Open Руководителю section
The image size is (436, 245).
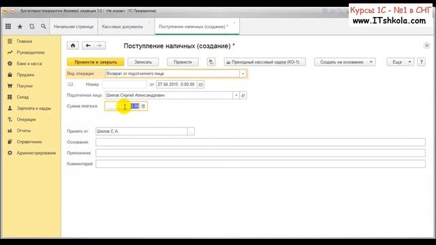[31, 52]
